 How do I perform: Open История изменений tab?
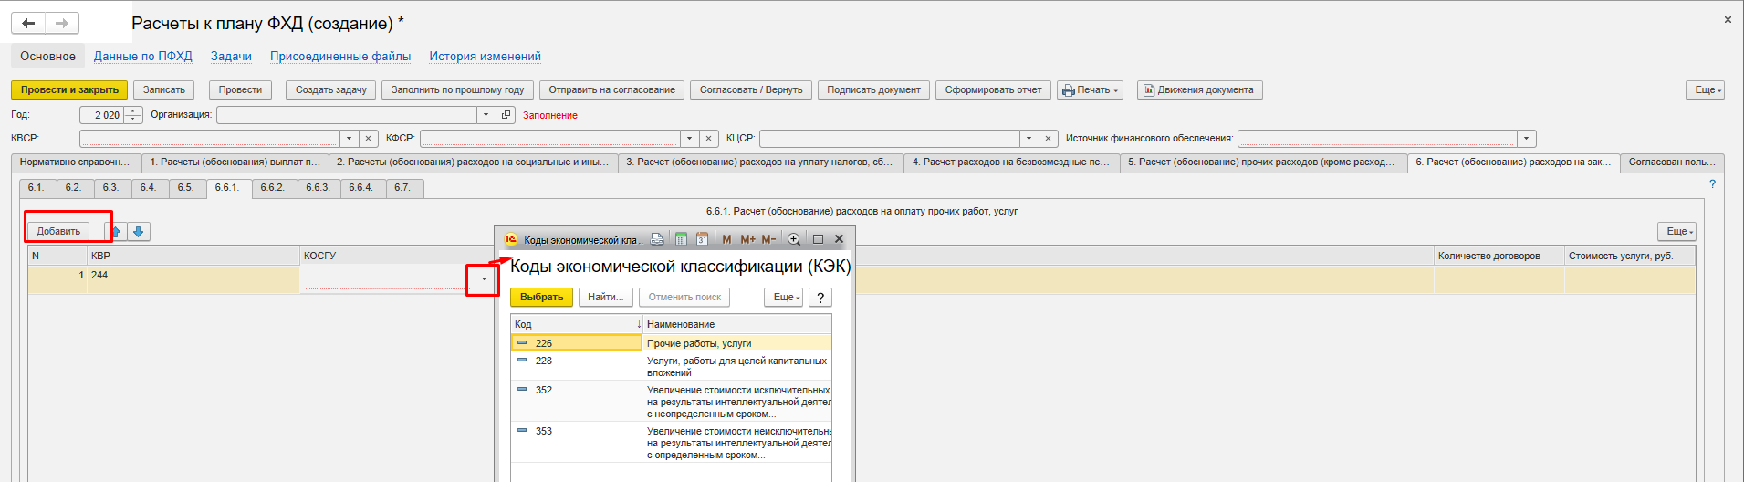click(x=486, y=57)
